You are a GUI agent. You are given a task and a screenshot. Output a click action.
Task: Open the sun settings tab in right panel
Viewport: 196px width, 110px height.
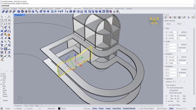tap(189, 17)
